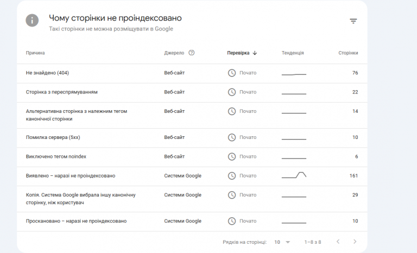Open the Сторінка з переспрямуванням row
417x253 pixels.
point(192,92)
